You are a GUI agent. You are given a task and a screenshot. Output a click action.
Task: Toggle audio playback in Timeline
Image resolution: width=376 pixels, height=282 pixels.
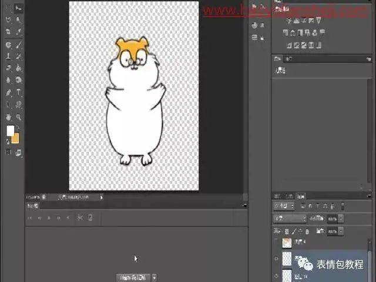68,218
